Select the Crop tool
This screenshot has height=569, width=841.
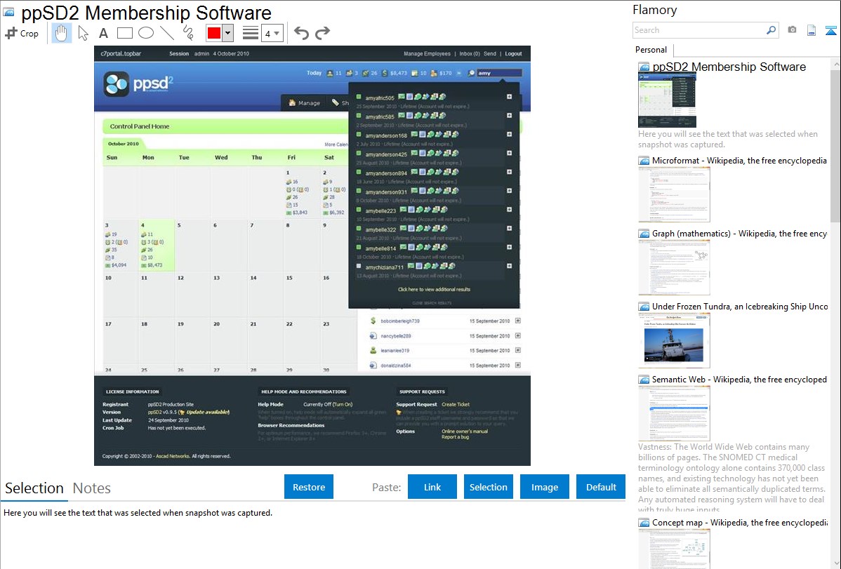click(22, 33)
